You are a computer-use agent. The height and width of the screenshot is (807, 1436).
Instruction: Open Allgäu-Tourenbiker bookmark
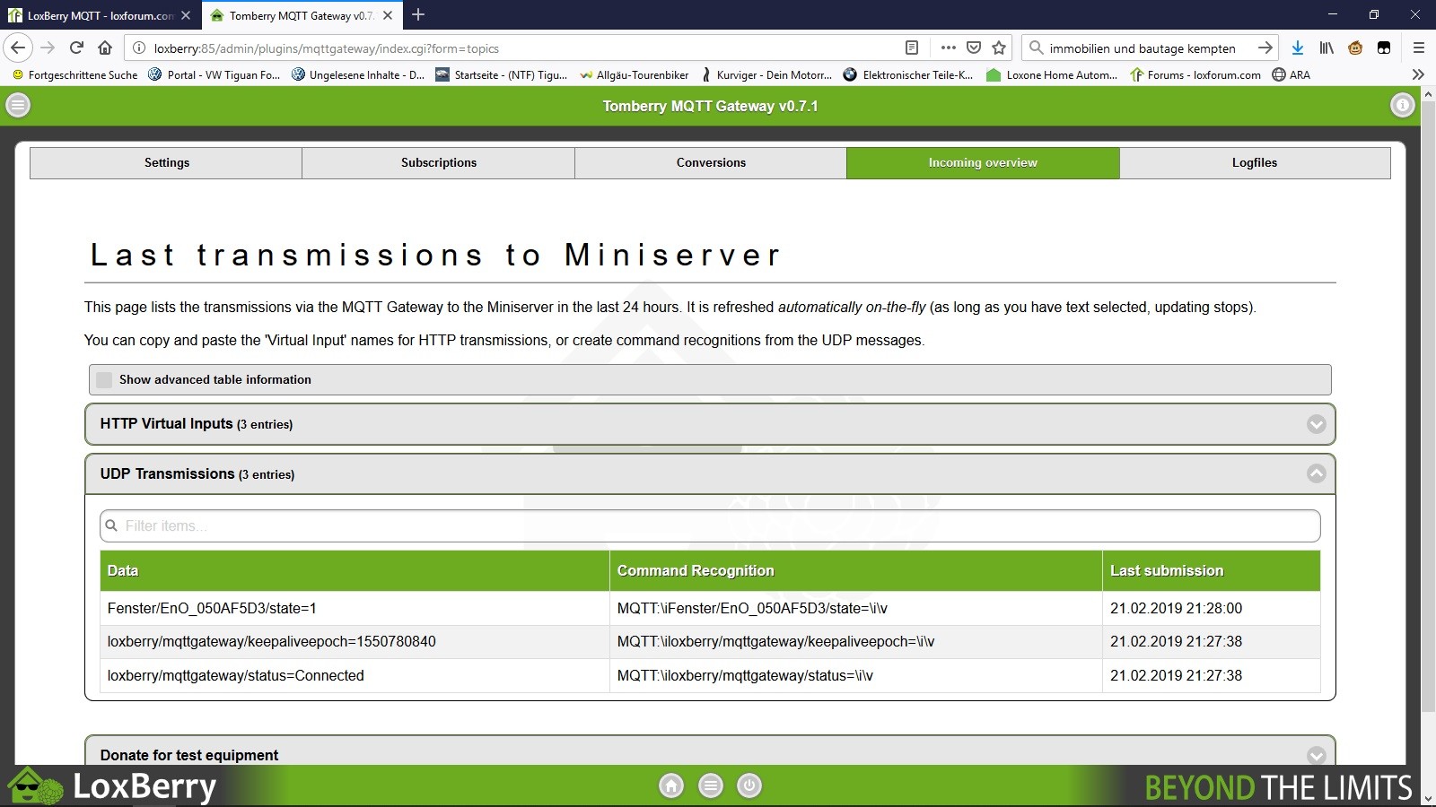[x=635, y=75]
